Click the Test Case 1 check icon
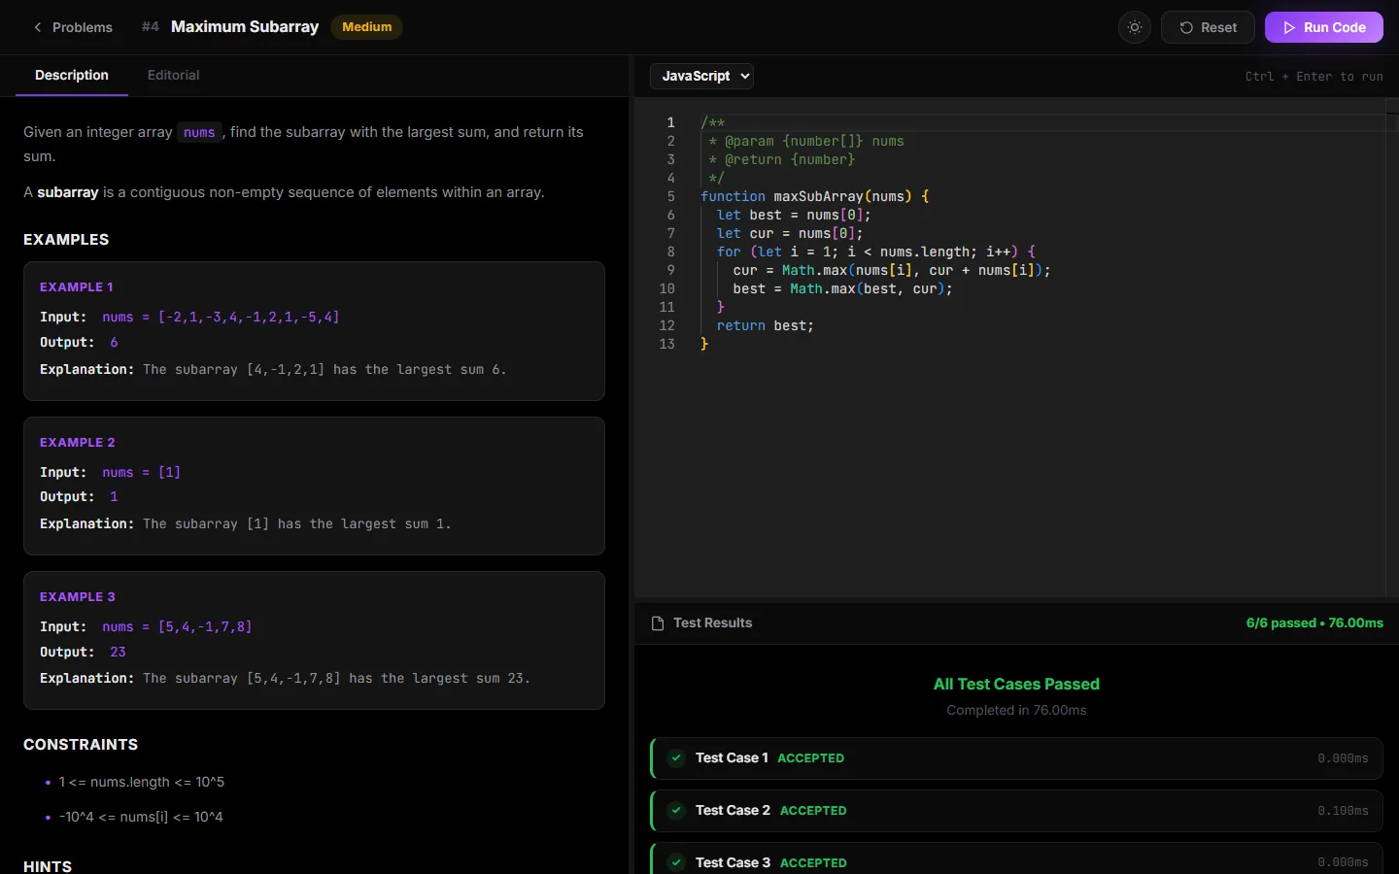This screenshot has height=874, width=1399. click(676, 758)
